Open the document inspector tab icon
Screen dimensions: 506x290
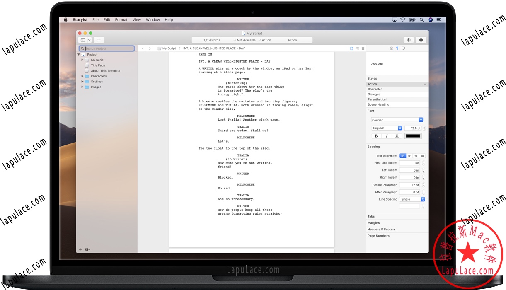coord(391,48)
